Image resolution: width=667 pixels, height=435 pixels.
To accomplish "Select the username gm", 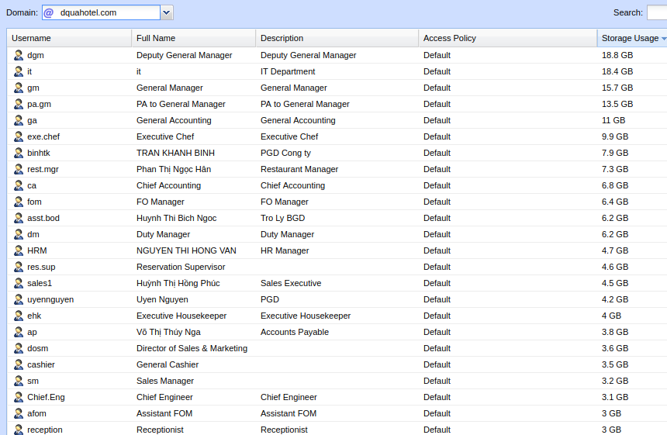I will click(33, 88).
